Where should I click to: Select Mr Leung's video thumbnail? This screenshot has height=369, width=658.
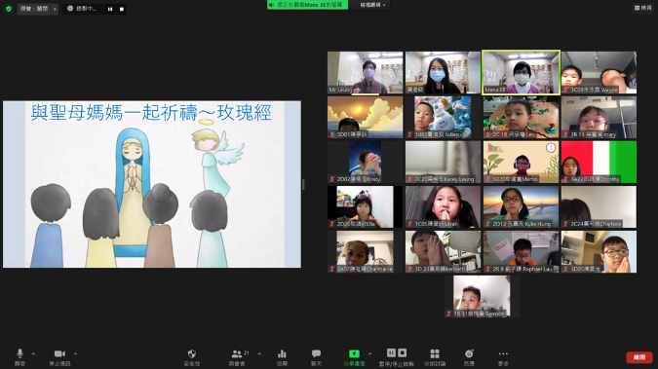[366, 73]
